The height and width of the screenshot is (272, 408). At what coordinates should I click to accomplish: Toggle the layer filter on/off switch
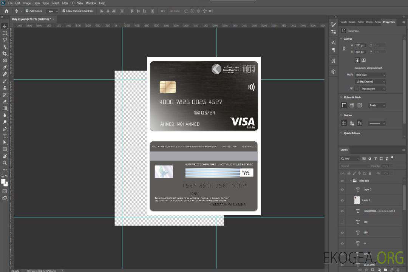tap(392, 158)
